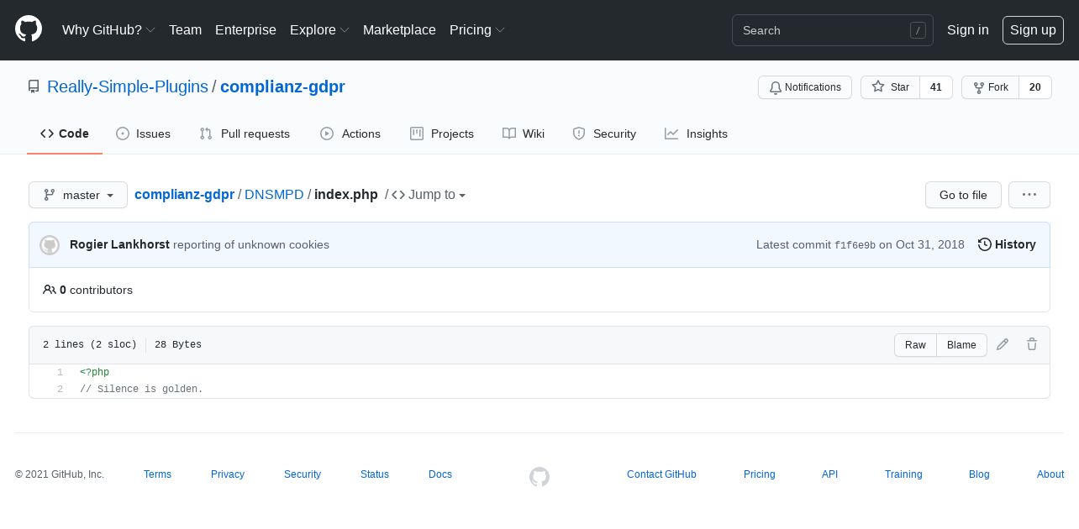Open the three-dots more options button
The image size is (1079, 529).
click(1029, 195)
